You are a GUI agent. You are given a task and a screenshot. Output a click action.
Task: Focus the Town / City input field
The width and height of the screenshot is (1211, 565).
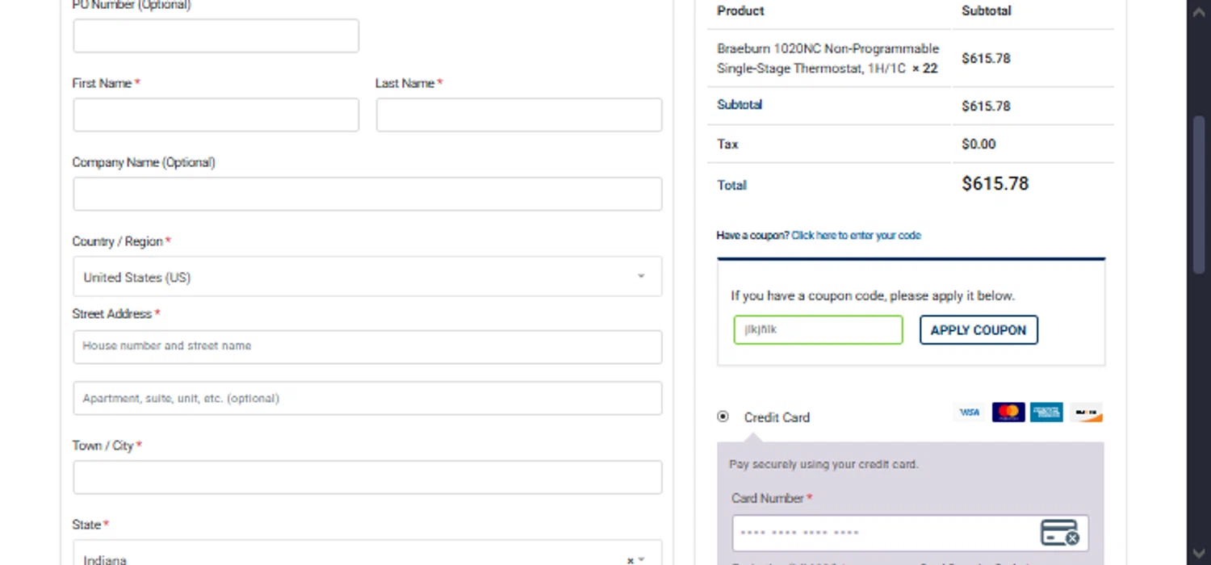point(367,477)
